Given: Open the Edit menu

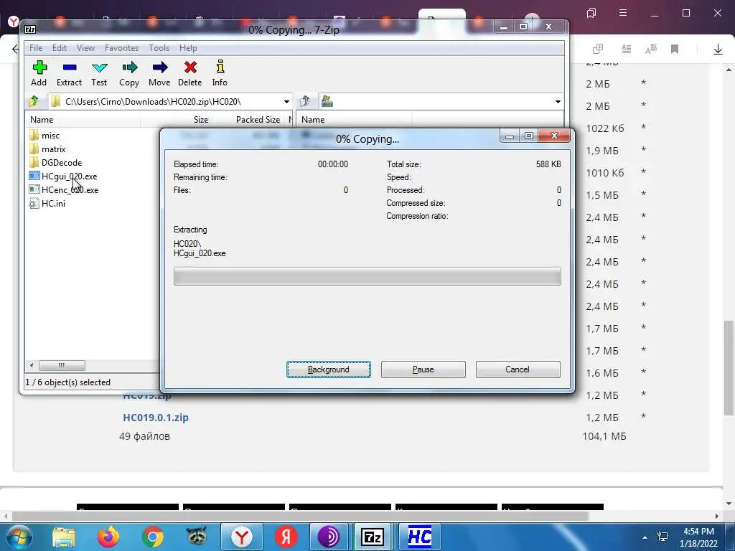Looking at the screenshot, I should pyautogui.click(x=60, y=48).
